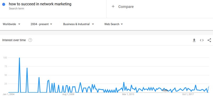Click the peak at value 100
Screen dimensions: 213x98
click(19, 58)
